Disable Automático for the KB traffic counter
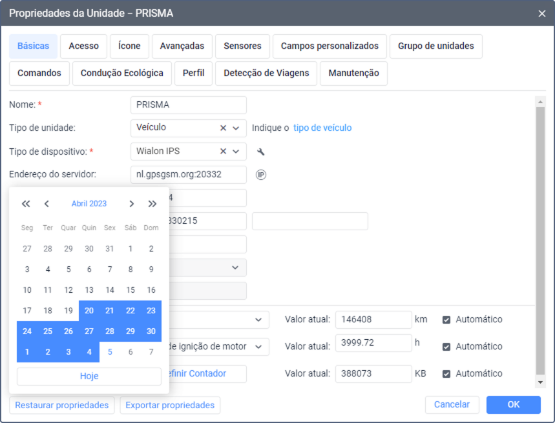The width and height of the screenshot is (555, 423). coord(446,373)
